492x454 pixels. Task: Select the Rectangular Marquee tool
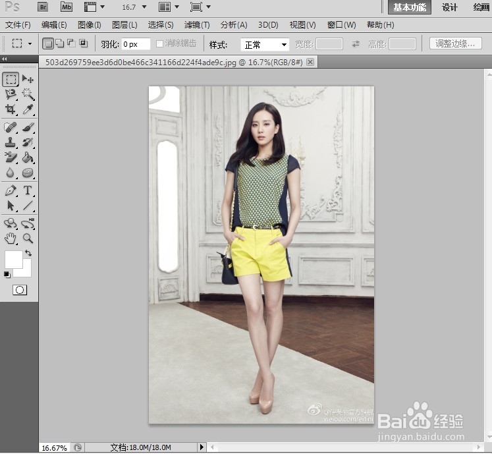coord(11,79)
